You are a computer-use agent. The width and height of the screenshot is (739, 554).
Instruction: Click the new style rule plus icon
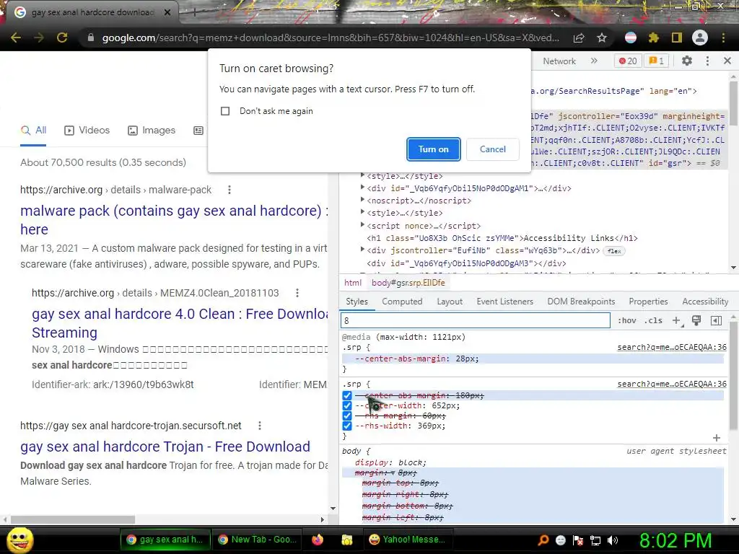(677, 321)
